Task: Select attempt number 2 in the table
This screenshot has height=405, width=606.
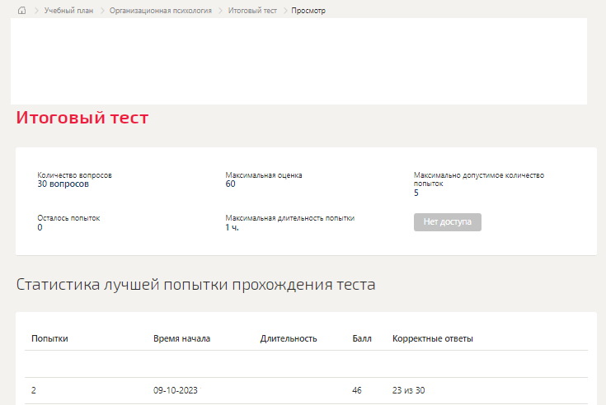Action: (34, 390)
